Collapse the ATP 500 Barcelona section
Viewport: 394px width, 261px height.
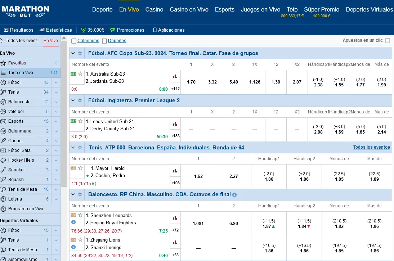coord(73,148)
